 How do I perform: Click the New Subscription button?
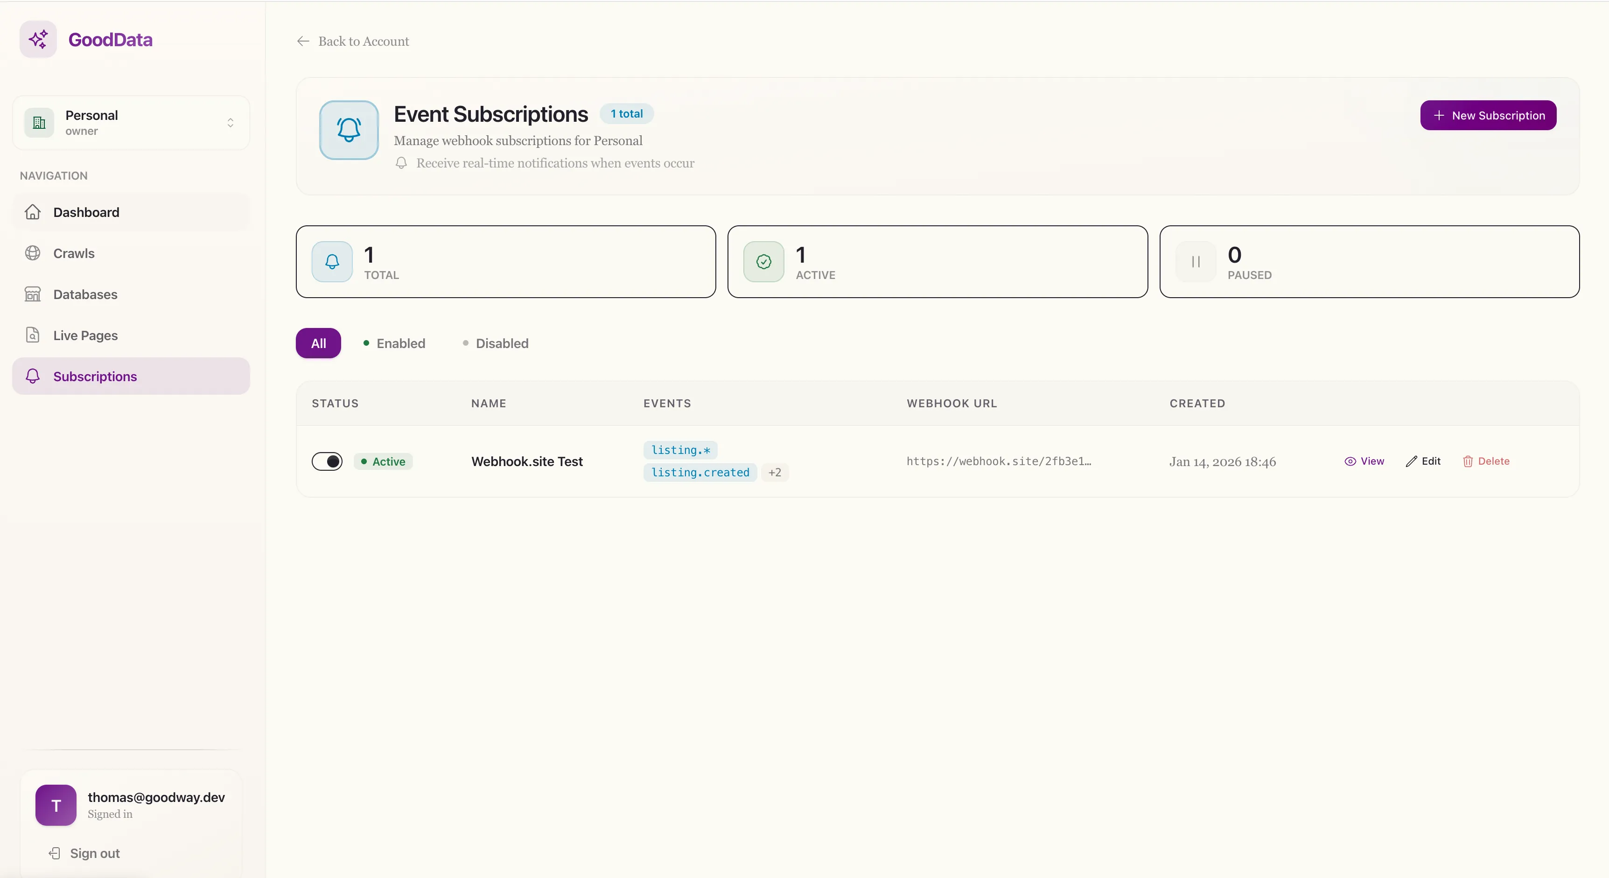coord(1488,115)
